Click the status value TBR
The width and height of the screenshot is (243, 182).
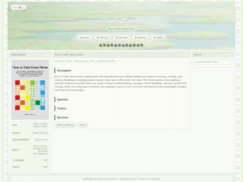click(x=45, y=167)
